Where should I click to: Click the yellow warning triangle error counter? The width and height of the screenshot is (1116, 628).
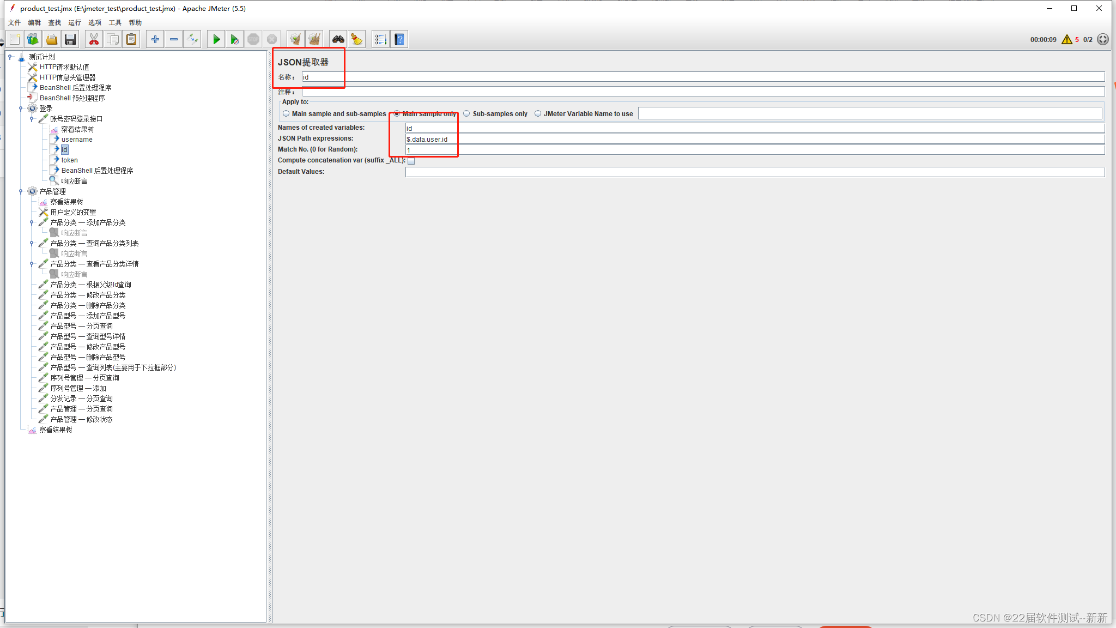pos(1066,39)
